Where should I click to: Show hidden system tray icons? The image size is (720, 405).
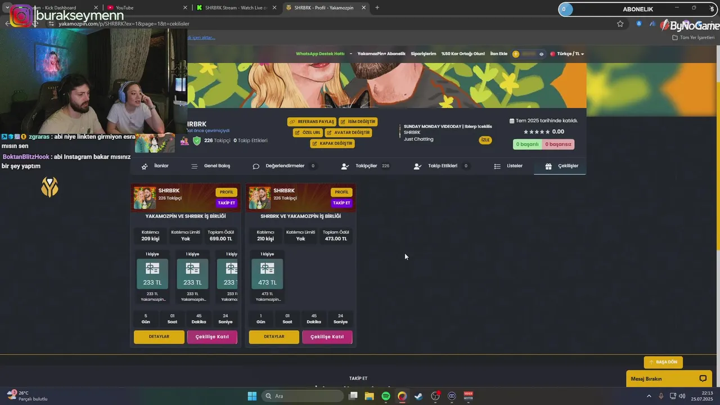(649, 396)
